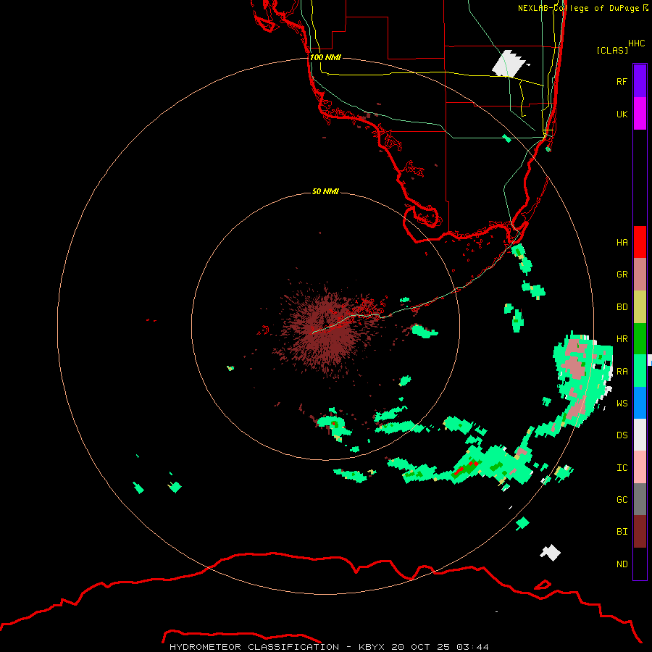652x652 pixels.
Task: Click the DS legend label
Action: (x=622, y=435)
